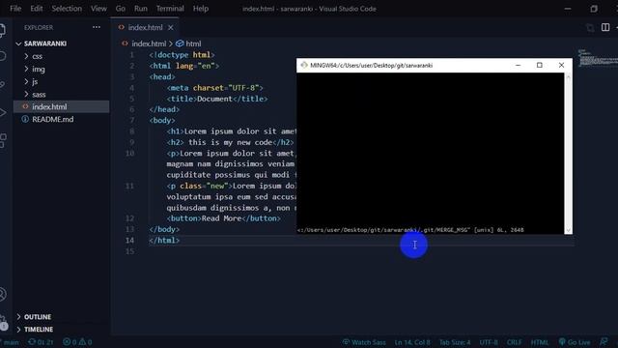
Task: Click the main branch status bar item
Action: 11,342
